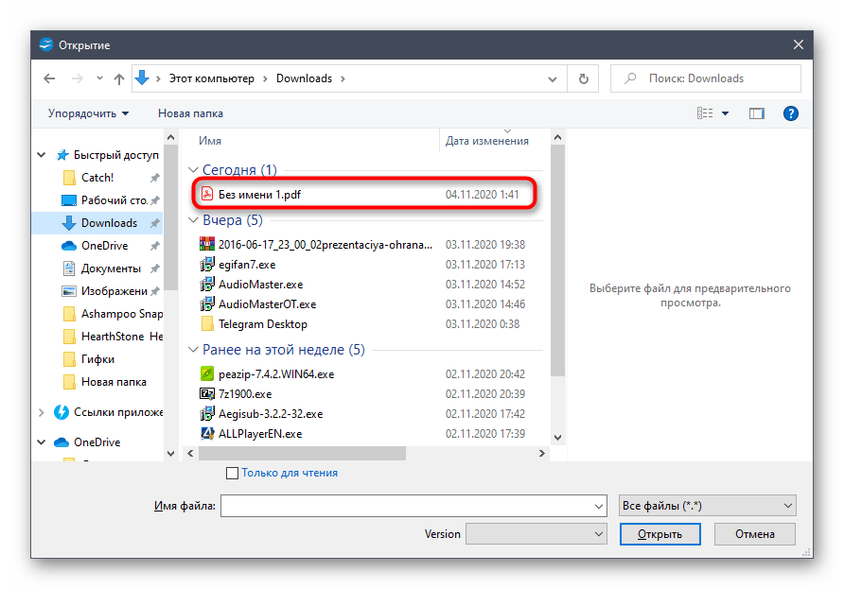Open the Version dropdown
The height and width of the screenshot is (589, 844).
(536, 534)
